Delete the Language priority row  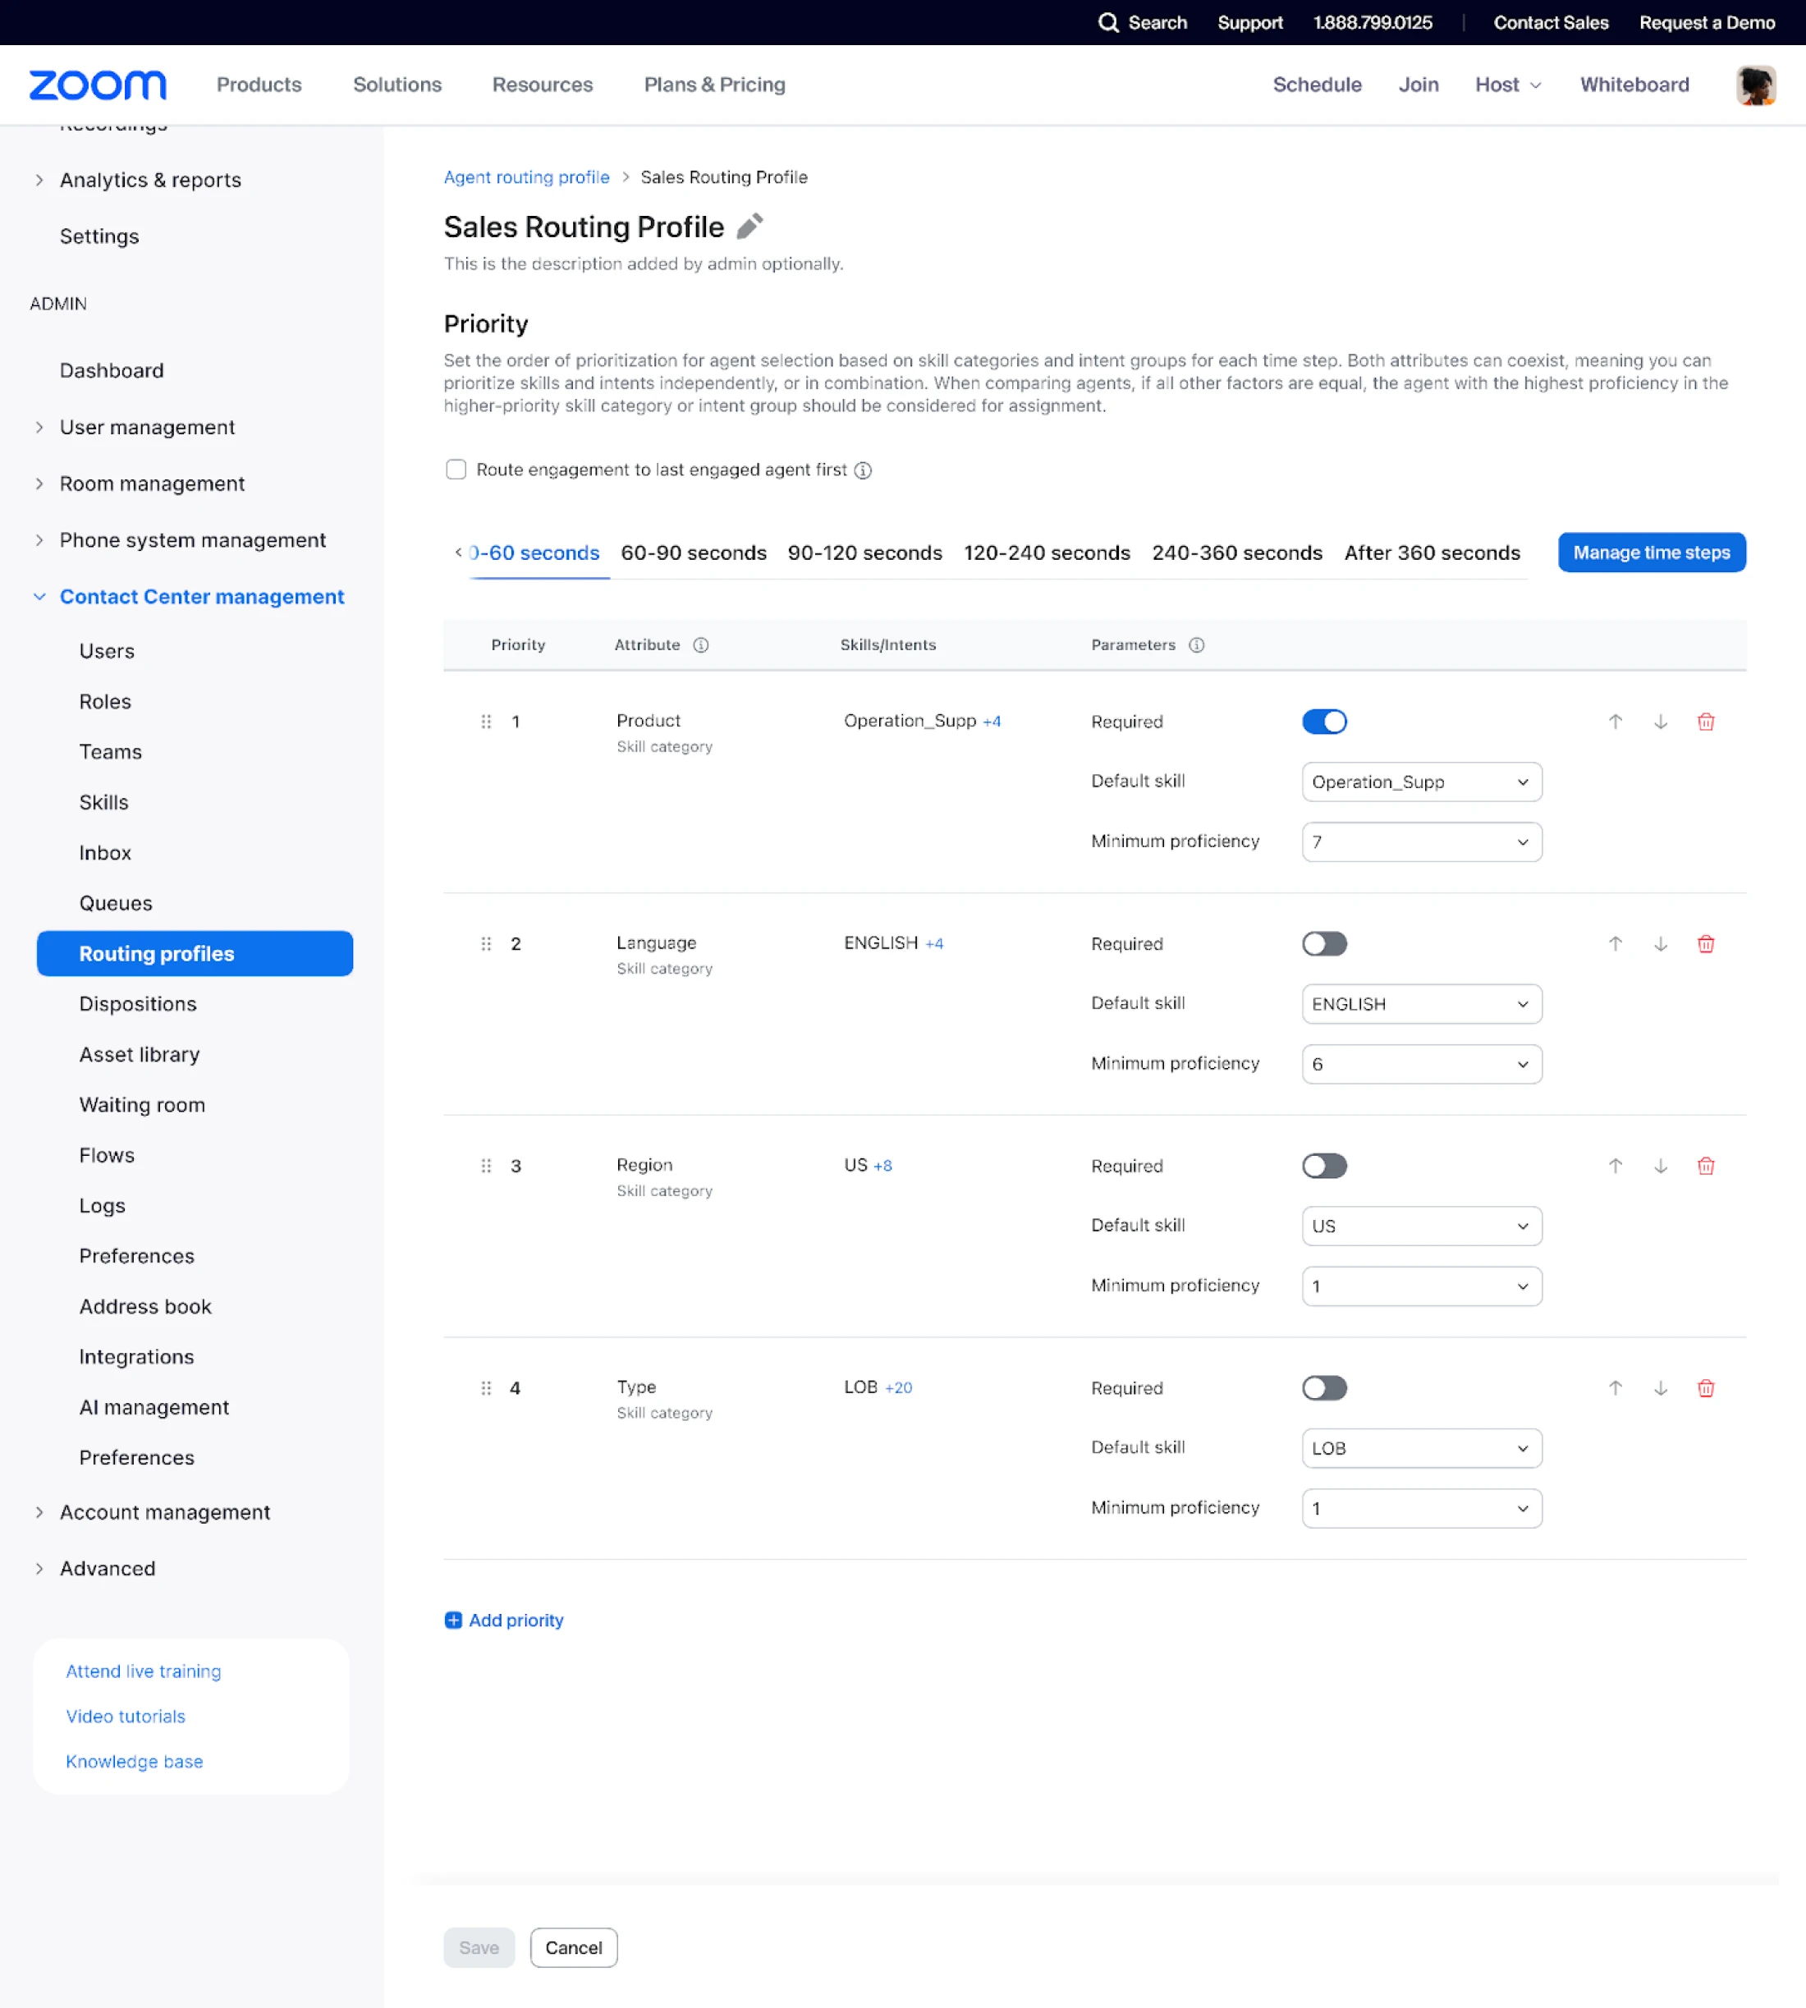click(x=1706, y=943)
